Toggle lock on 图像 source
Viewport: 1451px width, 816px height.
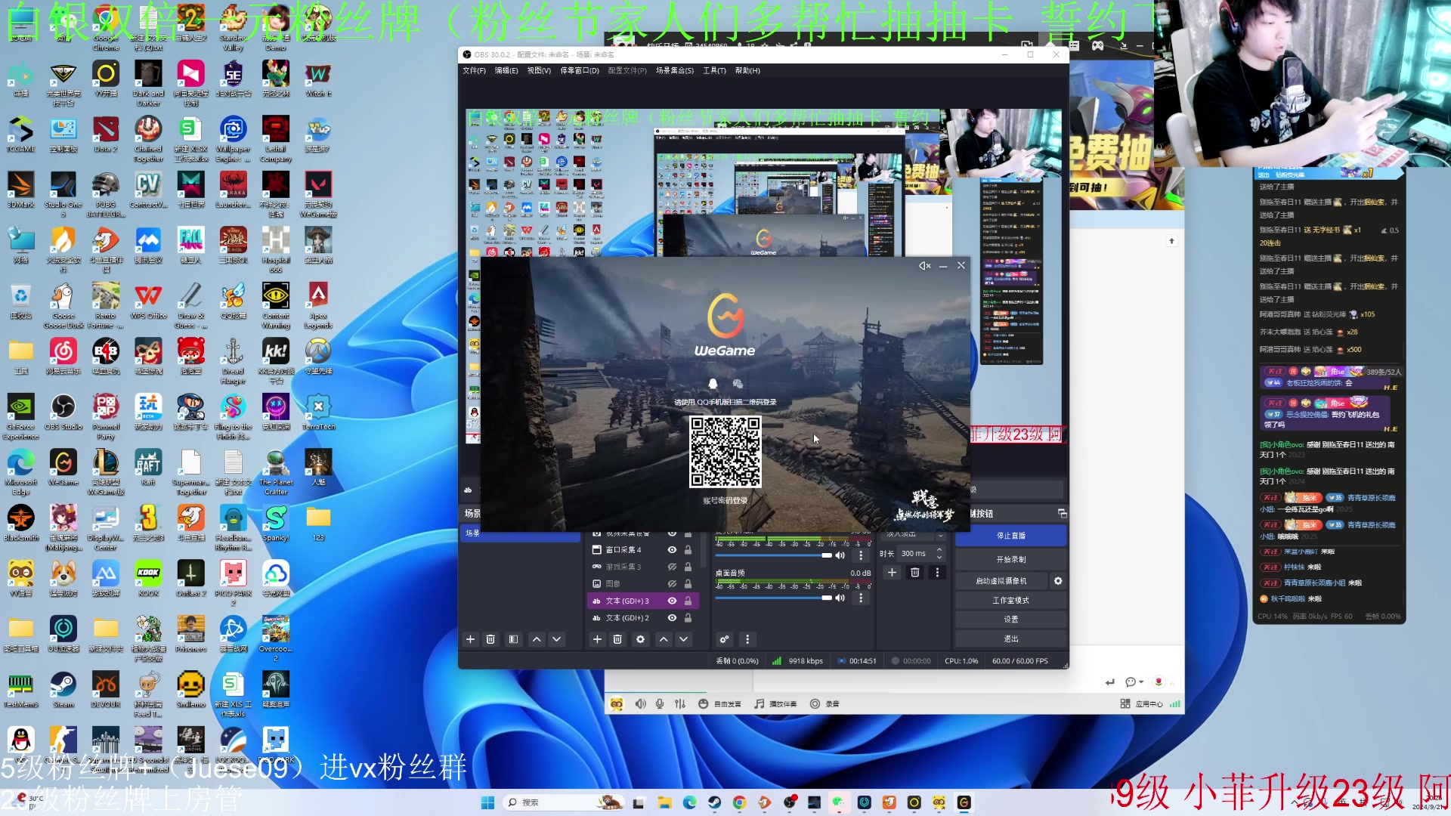click(688, 584)
